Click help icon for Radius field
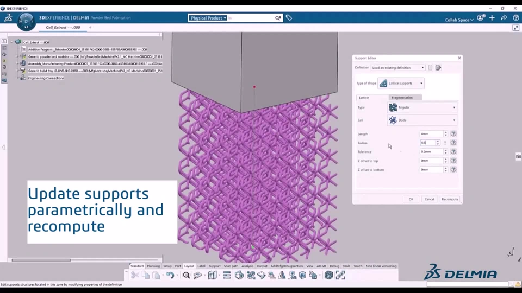Viewport: 522px width, 293px height. click(453, 143)
